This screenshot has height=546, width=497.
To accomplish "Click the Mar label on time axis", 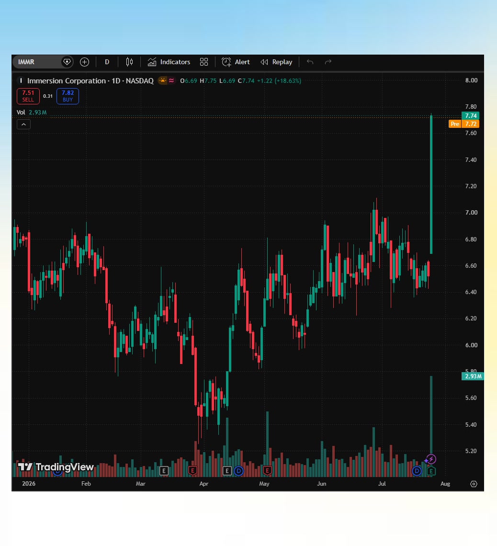I will click(141, 484).
